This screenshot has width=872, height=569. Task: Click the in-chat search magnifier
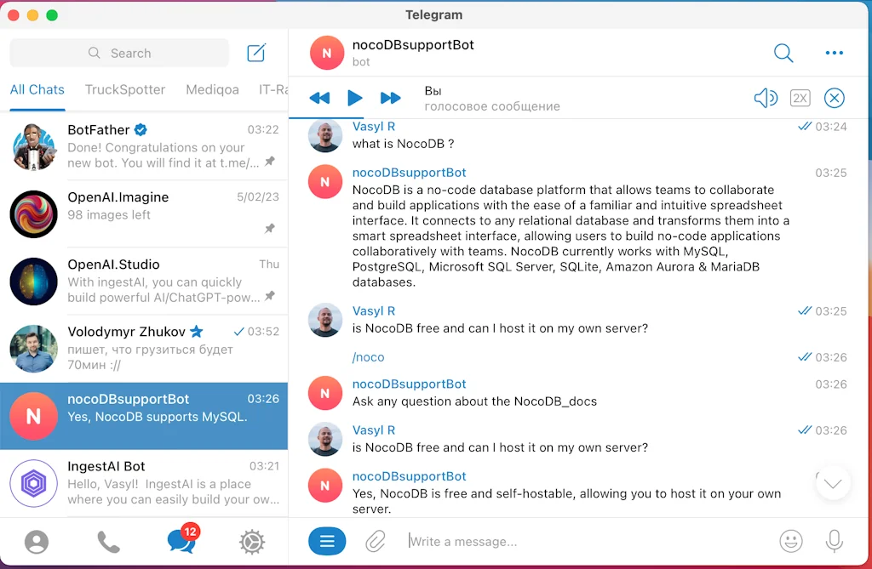click(x=783, y=53)
